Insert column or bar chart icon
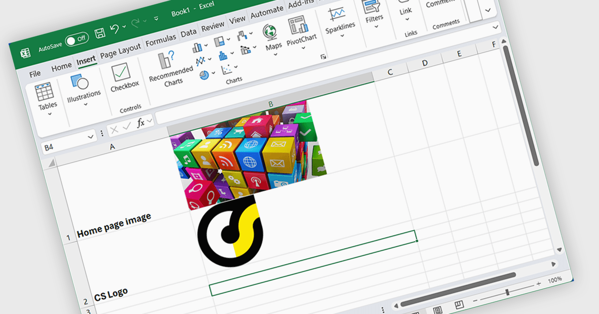The height and width of the screenshot is (314, 599). [x=197, y=47]
